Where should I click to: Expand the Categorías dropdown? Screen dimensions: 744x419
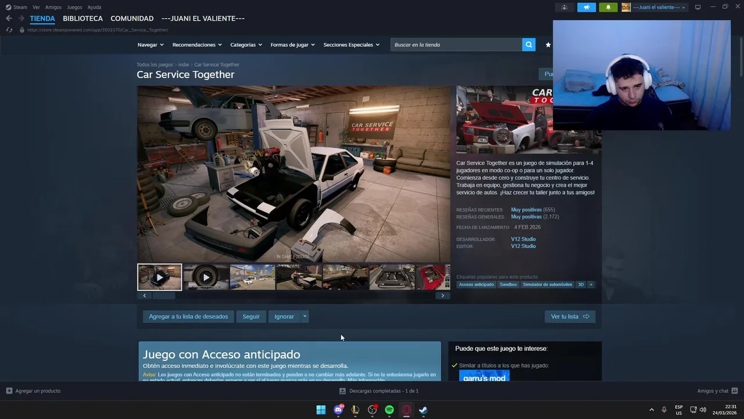click(x=246, y=45)
